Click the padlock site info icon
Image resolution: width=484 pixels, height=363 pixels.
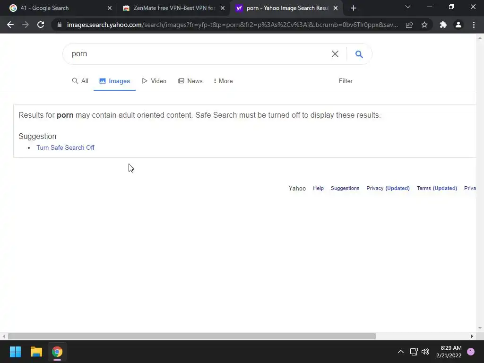pyautogui.click(x=60, y=25)
